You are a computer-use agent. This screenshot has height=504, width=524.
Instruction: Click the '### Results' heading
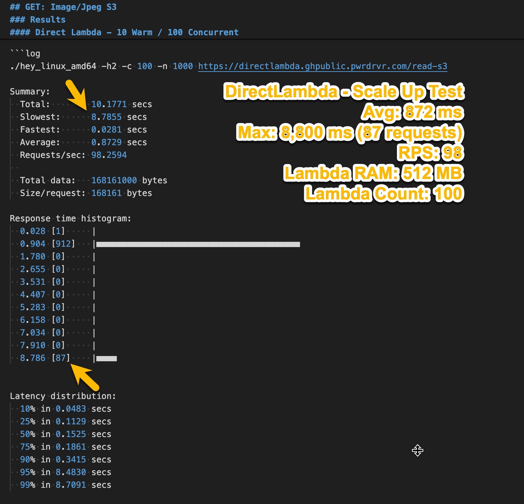click(x=38, y=20)
